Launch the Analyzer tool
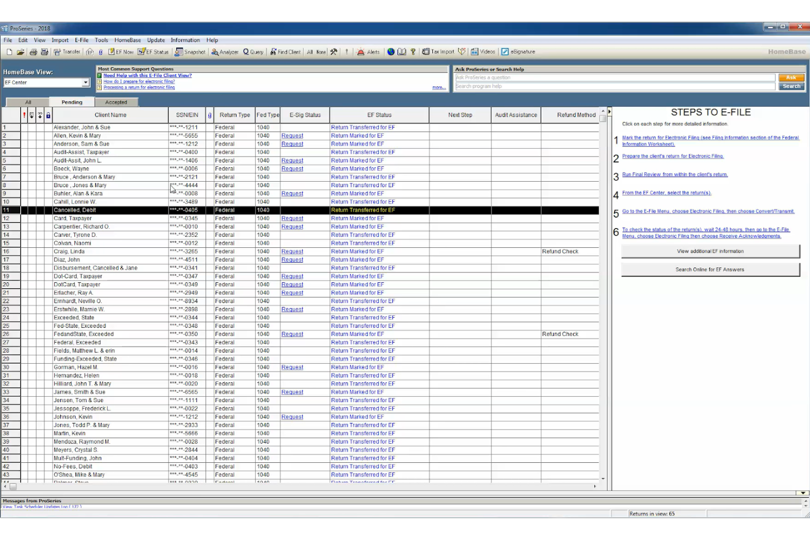This screenshot has width=810, height=540. point(225,52)
